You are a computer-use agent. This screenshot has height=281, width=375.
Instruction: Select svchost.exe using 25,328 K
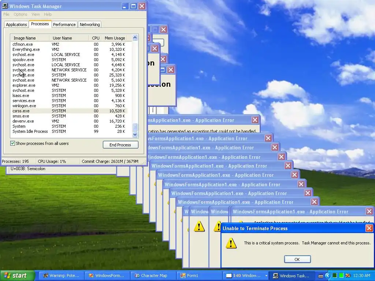(x=69, y=75)
